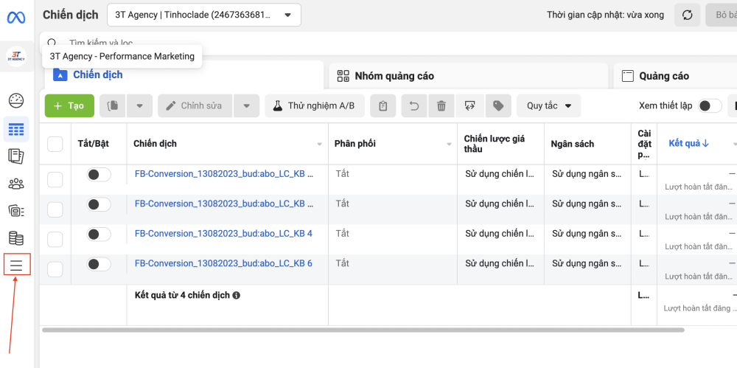Open Account Overview gauge icon in sidebar
This screenshot has width=737, height=368.
pos(16,100)
